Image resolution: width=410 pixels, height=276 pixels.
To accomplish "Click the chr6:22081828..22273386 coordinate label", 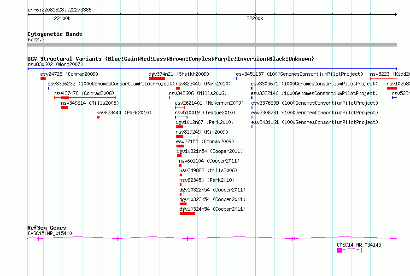I will pos(59,10).
